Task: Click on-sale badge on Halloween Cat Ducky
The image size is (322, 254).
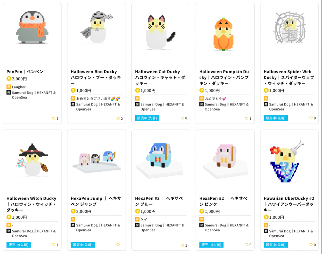Action: click(147, 118)
